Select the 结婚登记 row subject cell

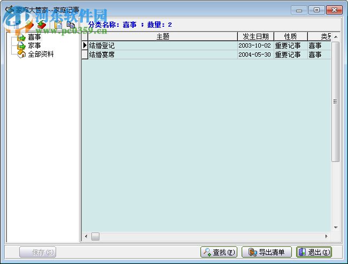(x=163, y=46)
